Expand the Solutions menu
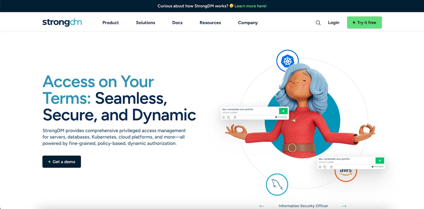Screen dimensions: 424x209 pyautogui.click(x=145, y=23)
